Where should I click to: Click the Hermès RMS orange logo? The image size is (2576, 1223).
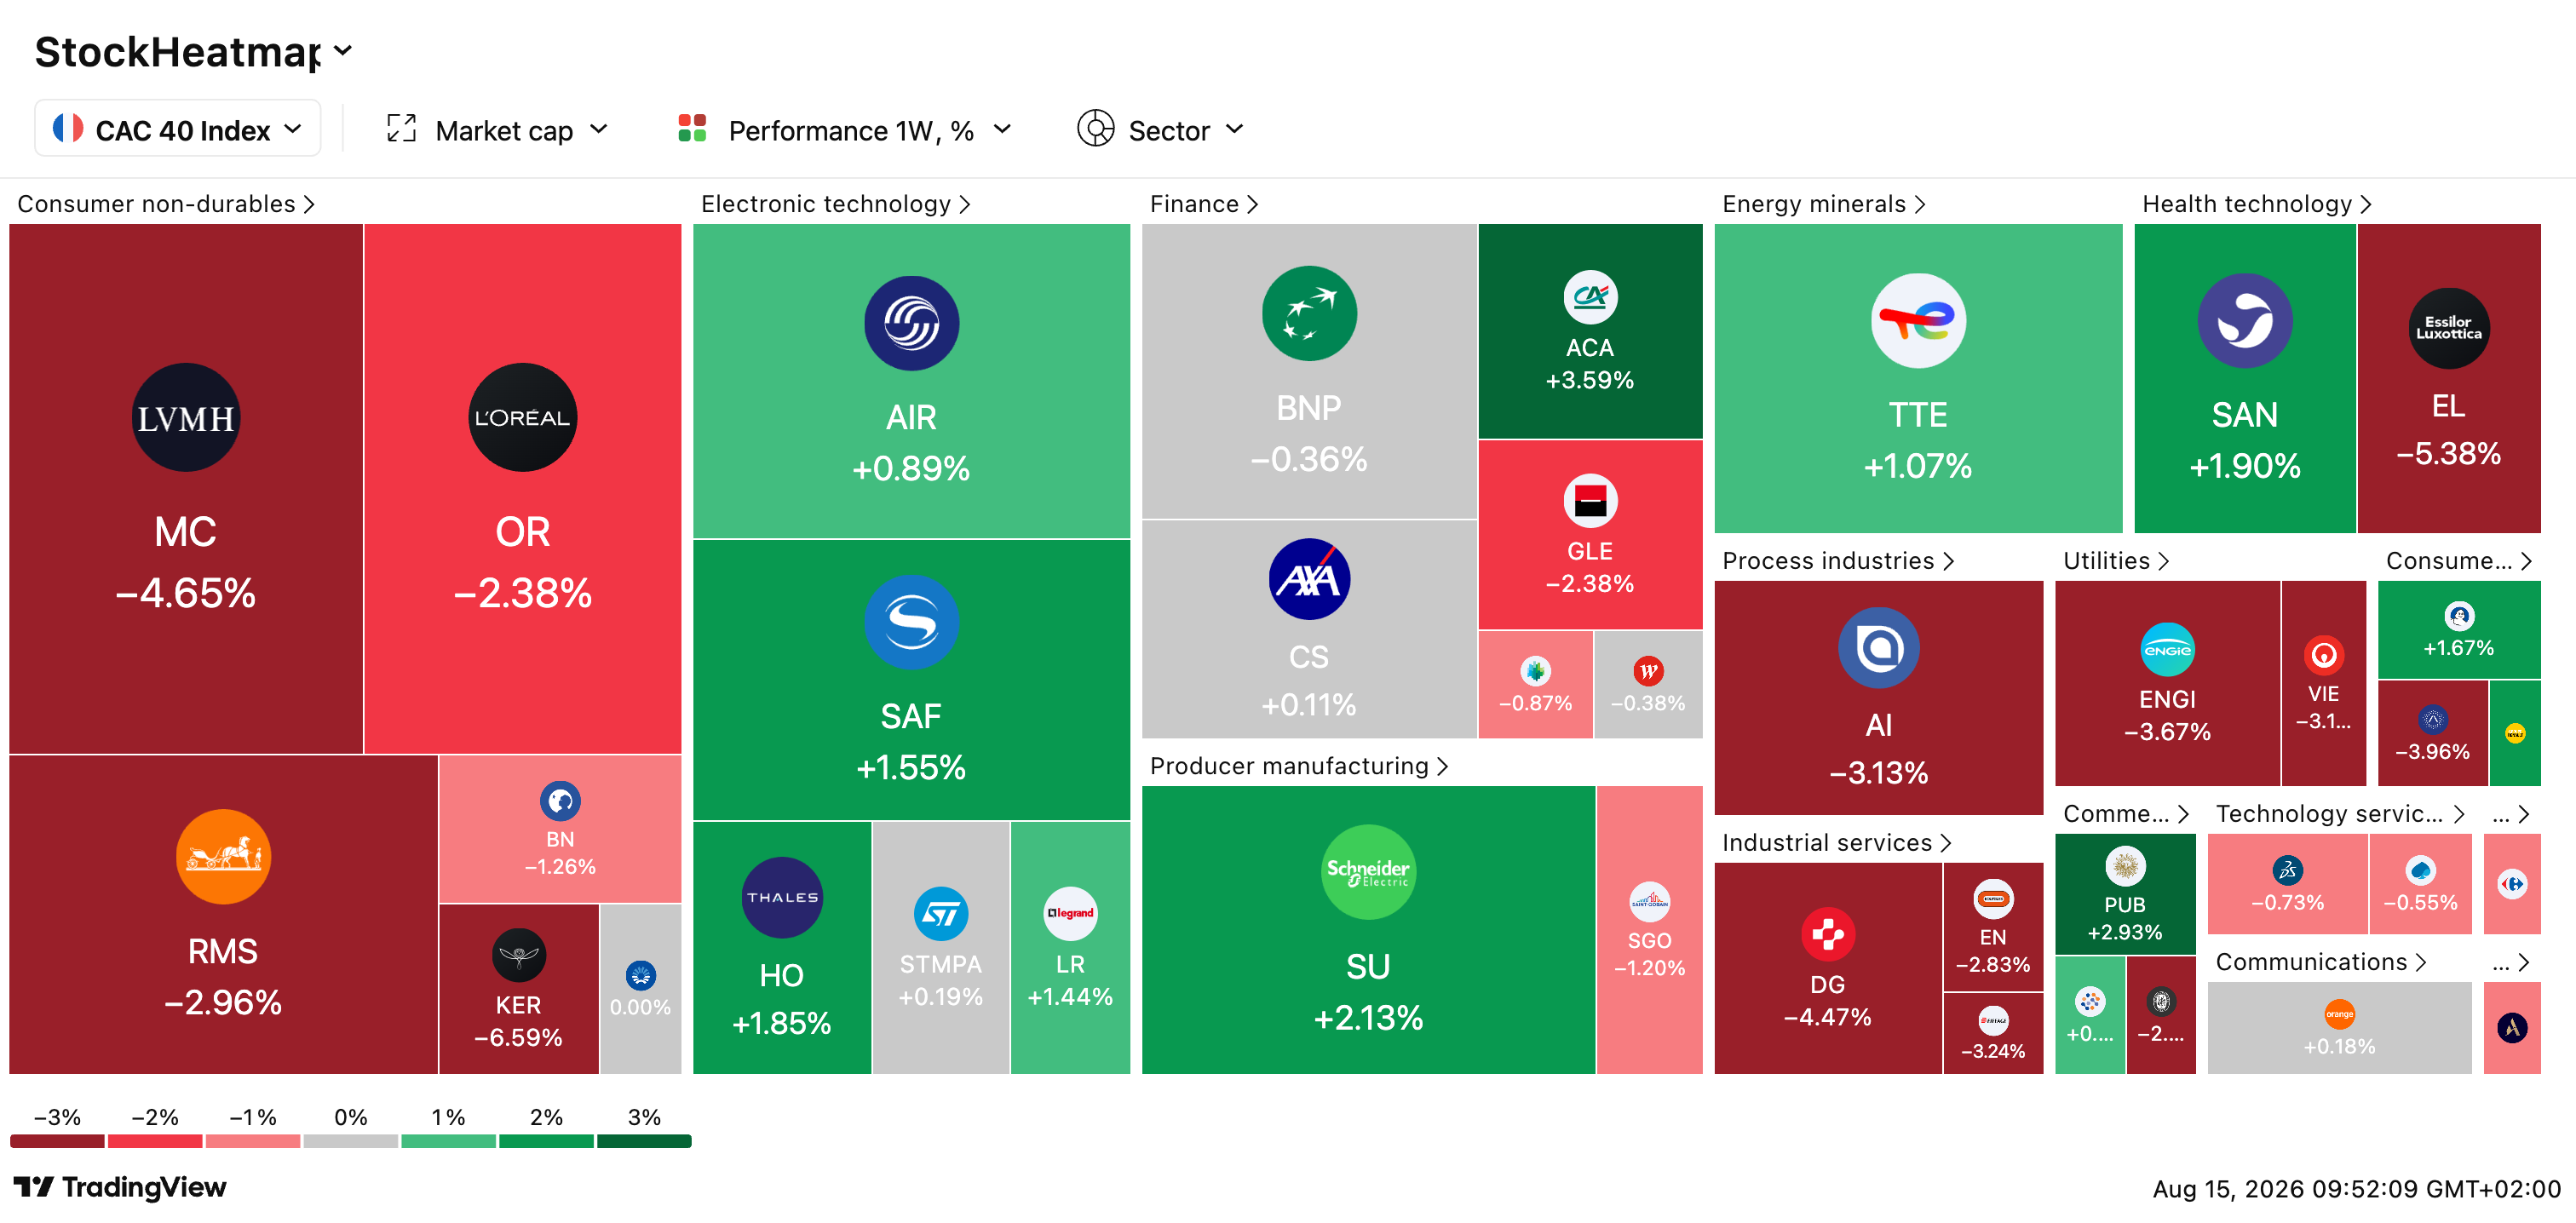click(x=223, y=857)
